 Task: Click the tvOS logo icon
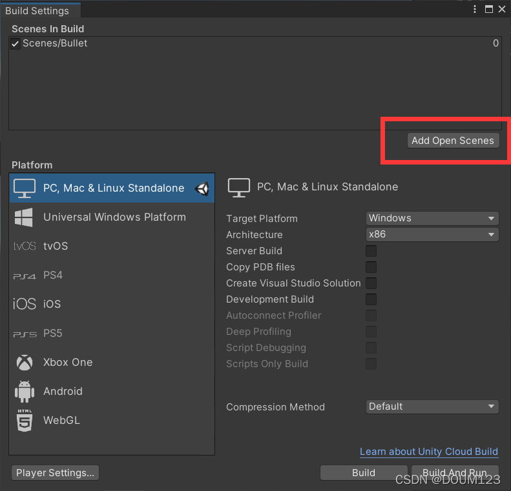pyautogui.click(x=25, y=246)
